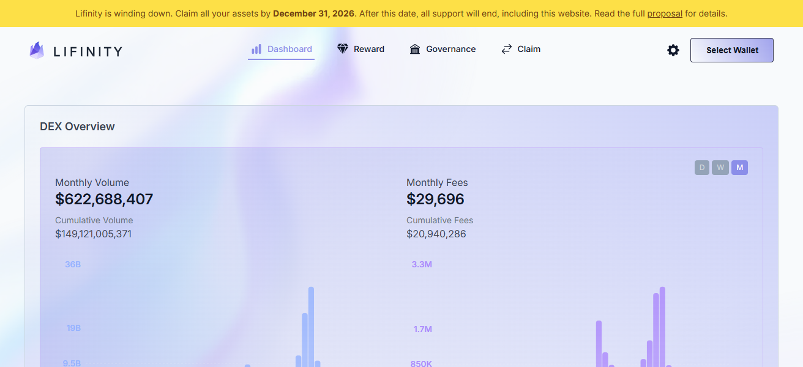The width and height of the screenshot is (803, 367).
Task: Switch chart to daily (D) view
Action: (701, 168)
